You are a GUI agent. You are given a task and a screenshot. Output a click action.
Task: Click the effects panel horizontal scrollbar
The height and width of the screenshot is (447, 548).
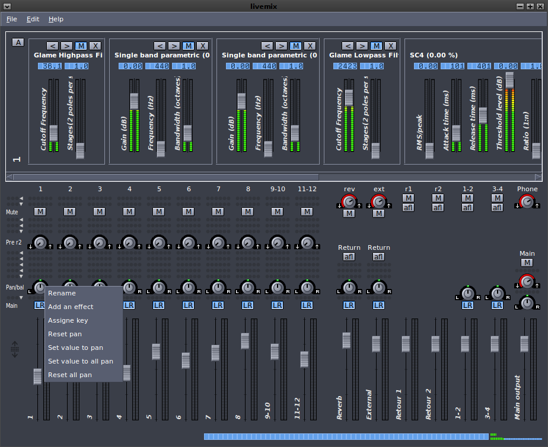point(166,176)
